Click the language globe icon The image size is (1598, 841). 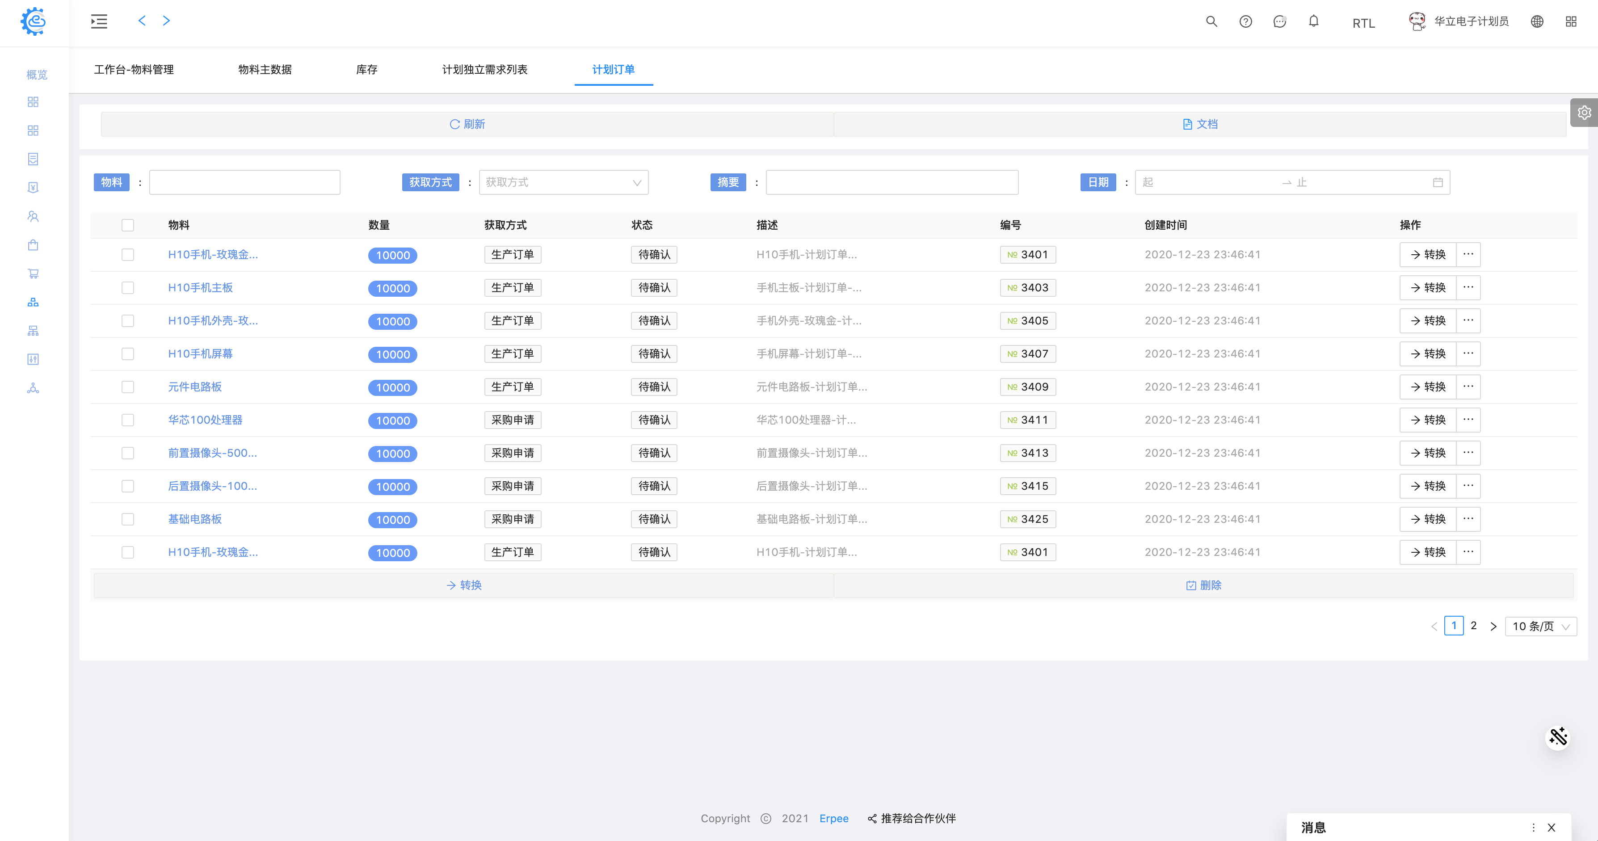[x=1537, y=22]
